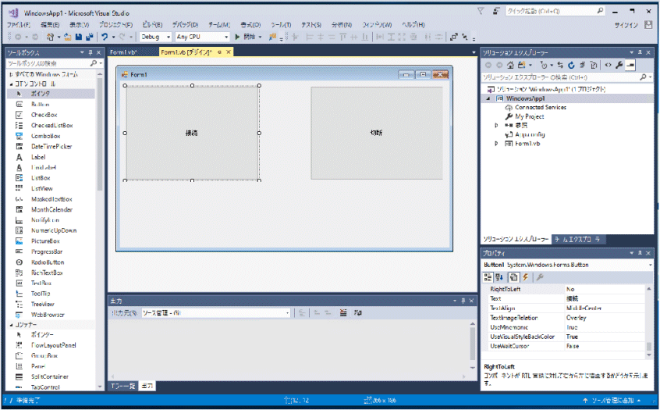Click the Undo toolbar icon
The image size is (660, 410).
(105, 37)
